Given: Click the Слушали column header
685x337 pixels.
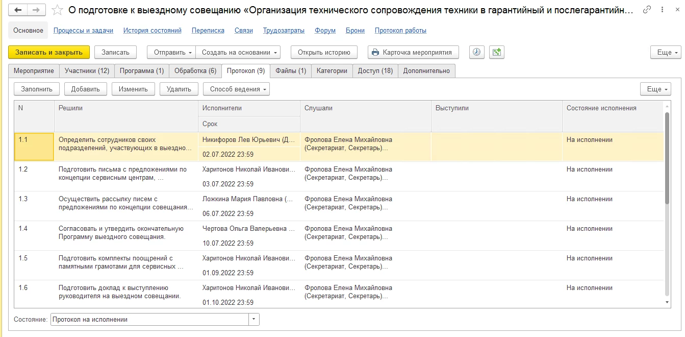Looking at the screenshot, I should coord(366,116).
